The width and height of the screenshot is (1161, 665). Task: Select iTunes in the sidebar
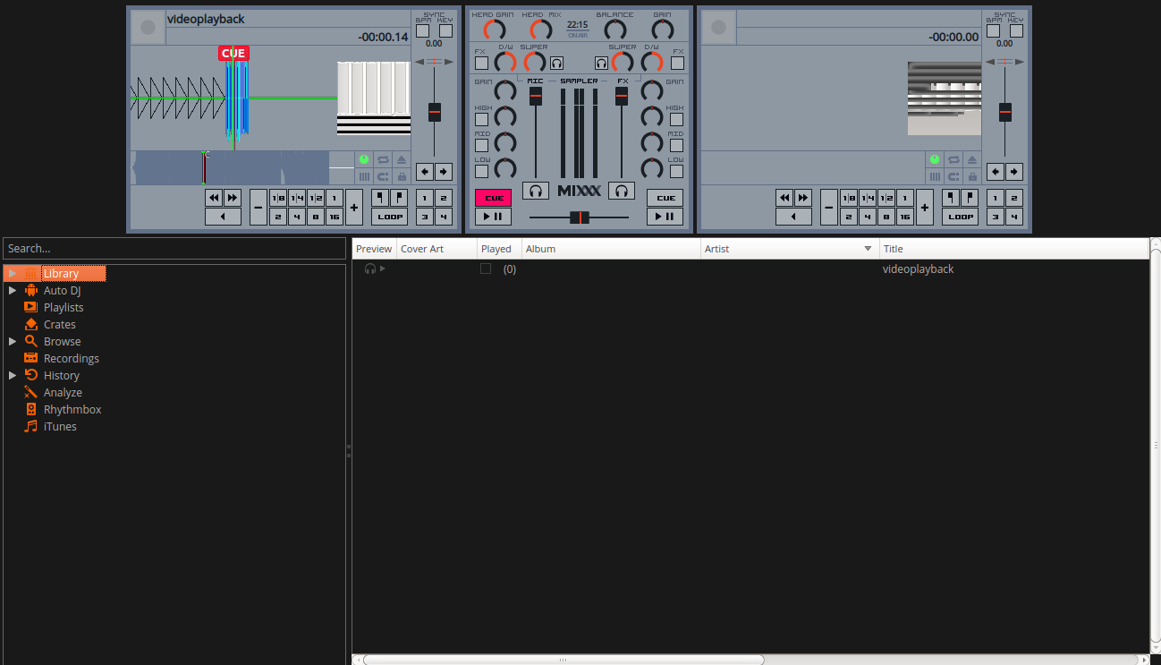(x=60, y=427)
